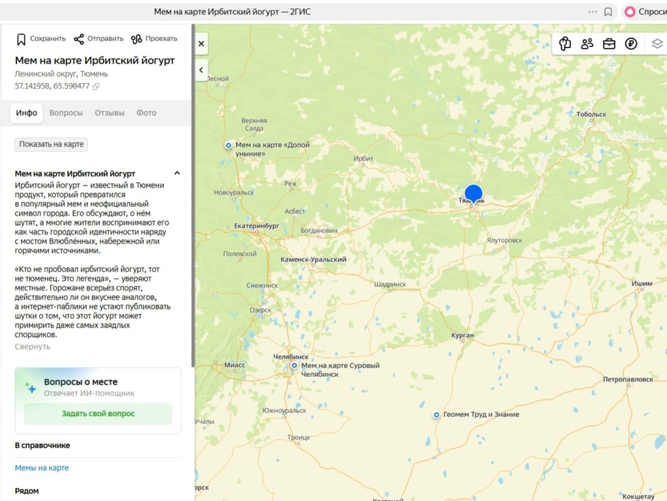The height and width of the screenshot is (501, 667).
Task: Click the Южноуральск label on the map
Action: (285, 411)
